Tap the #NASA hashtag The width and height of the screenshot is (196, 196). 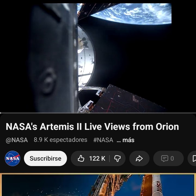coord(103,140)
